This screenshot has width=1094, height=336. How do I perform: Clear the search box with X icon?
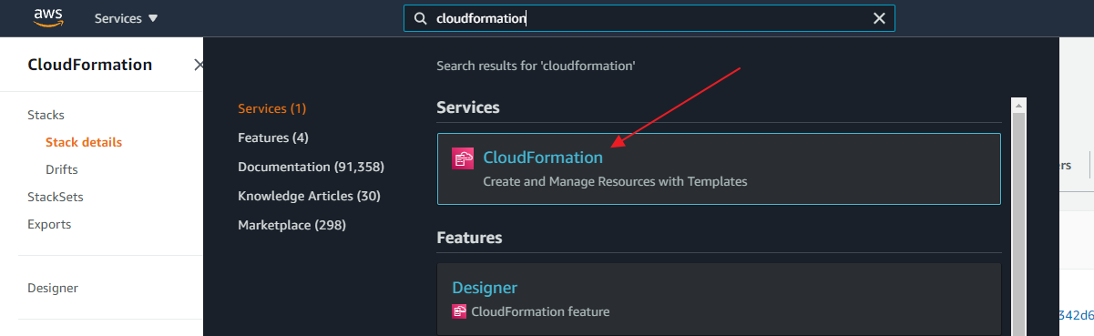click(x=879, y=18)
